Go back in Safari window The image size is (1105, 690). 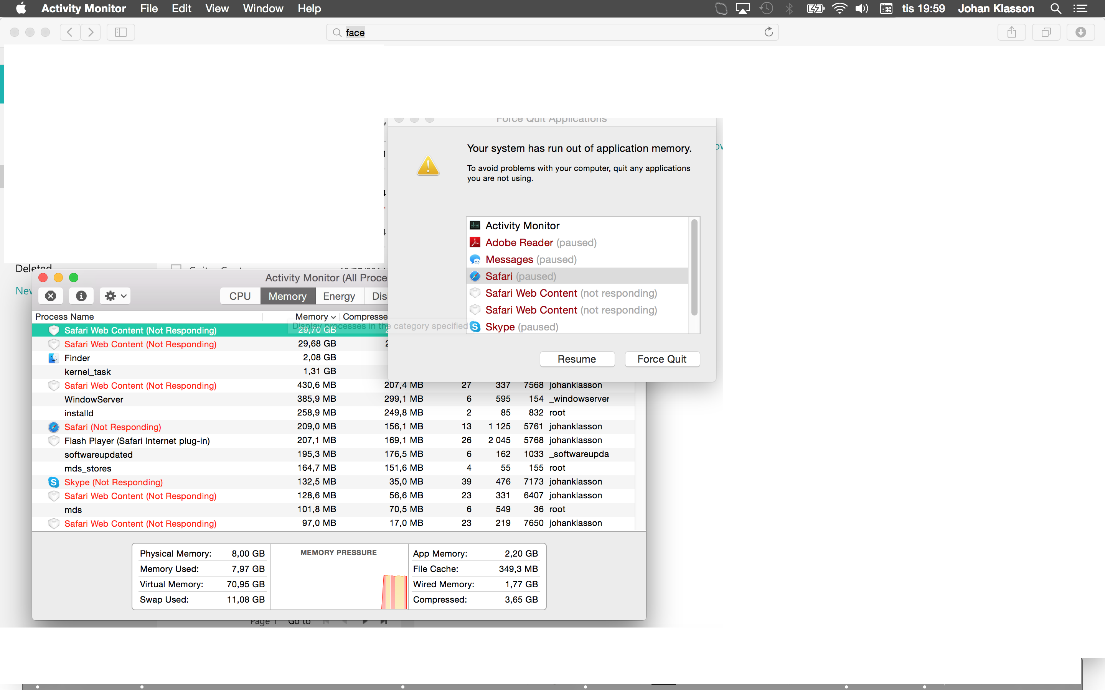coord(70,32)
